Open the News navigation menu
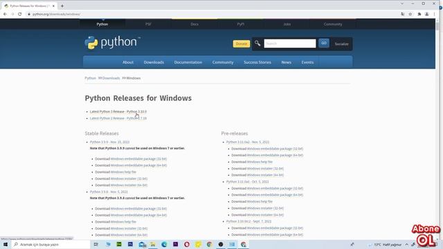The height and width of the screenshot is (249, 443). tap(286, 62)
